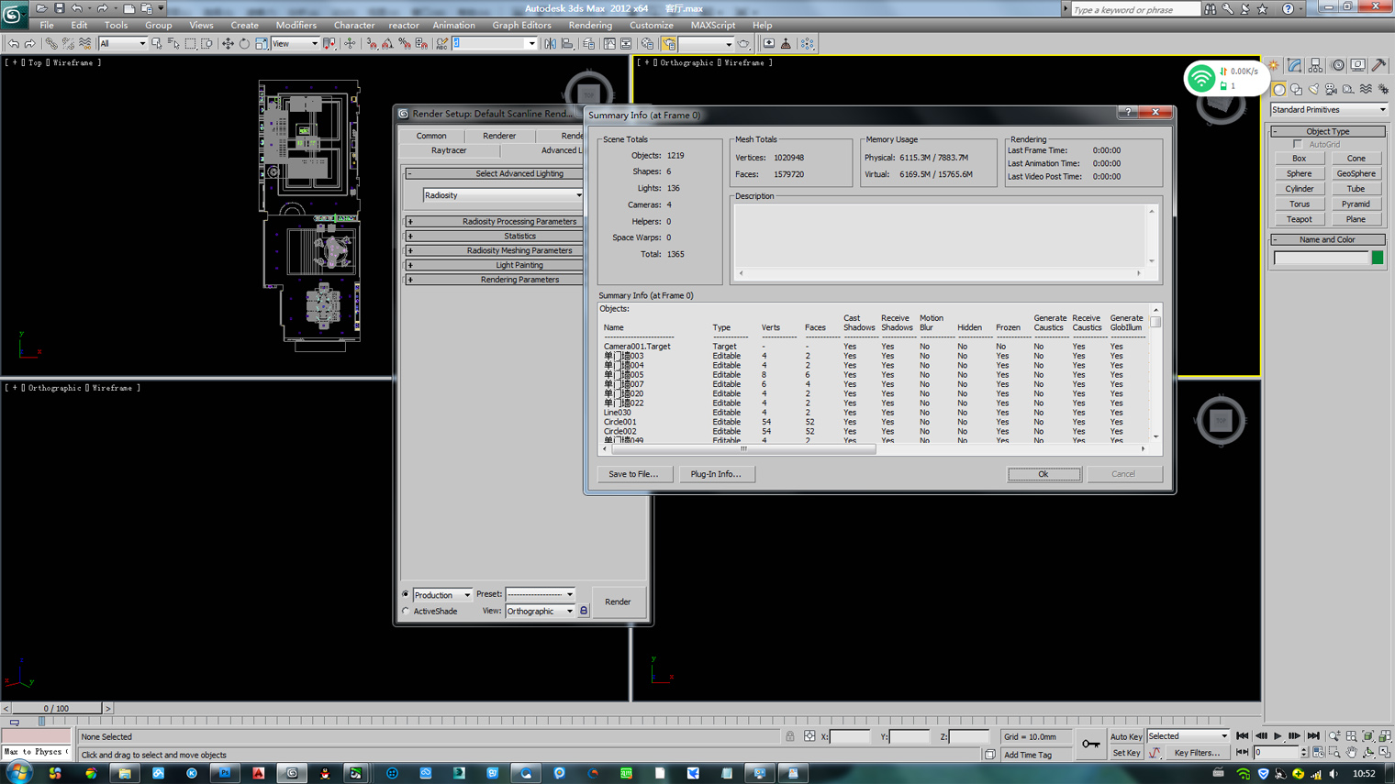Click the Select and Rotate tool
The image size is (1395, 784).
[x=244, y=44]
